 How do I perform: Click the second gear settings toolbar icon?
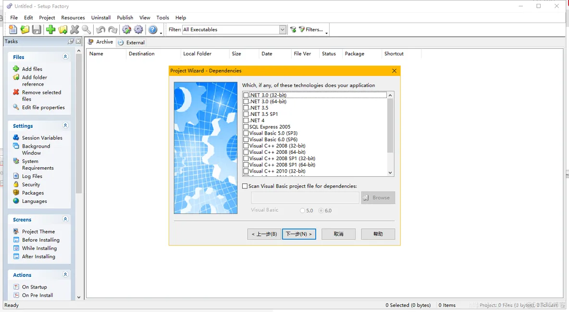pos(138,29)
